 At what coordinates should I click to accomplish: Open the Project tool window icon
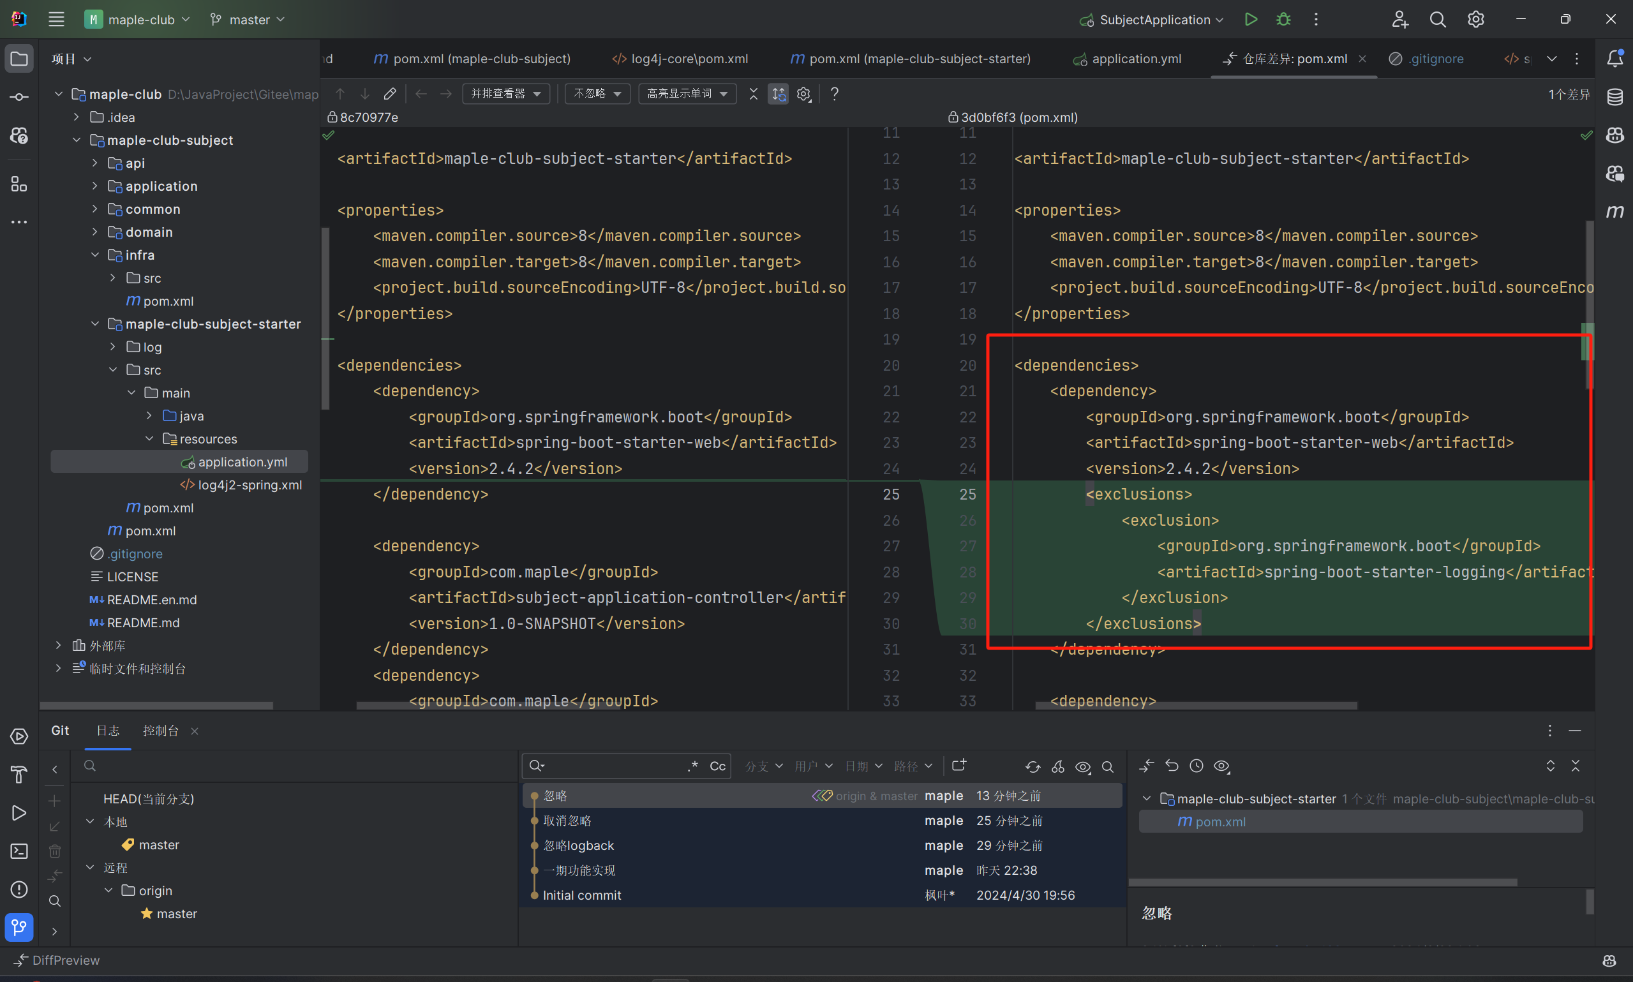tap(19, 59)
